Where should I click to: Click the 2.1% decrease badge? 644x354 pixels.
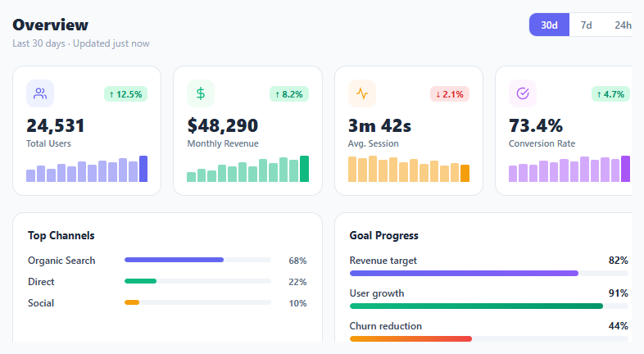coord(450,94)
